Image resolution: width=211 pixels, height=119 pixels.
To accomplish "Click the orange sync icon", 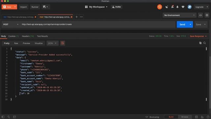I will 160,7.
